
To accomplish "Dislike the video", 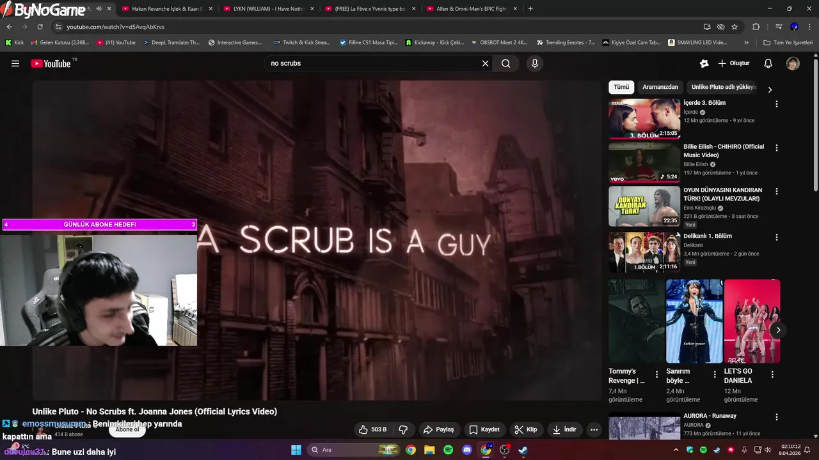I will (403, 429).
